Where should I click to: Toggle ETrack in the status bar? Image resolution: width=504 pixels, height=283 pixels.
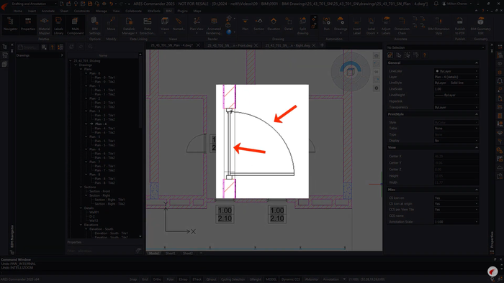tap(197, 279)
